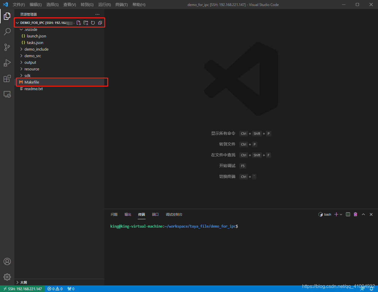Open the Makefile file
The image size is (378, 292).
tap(32, 82)
